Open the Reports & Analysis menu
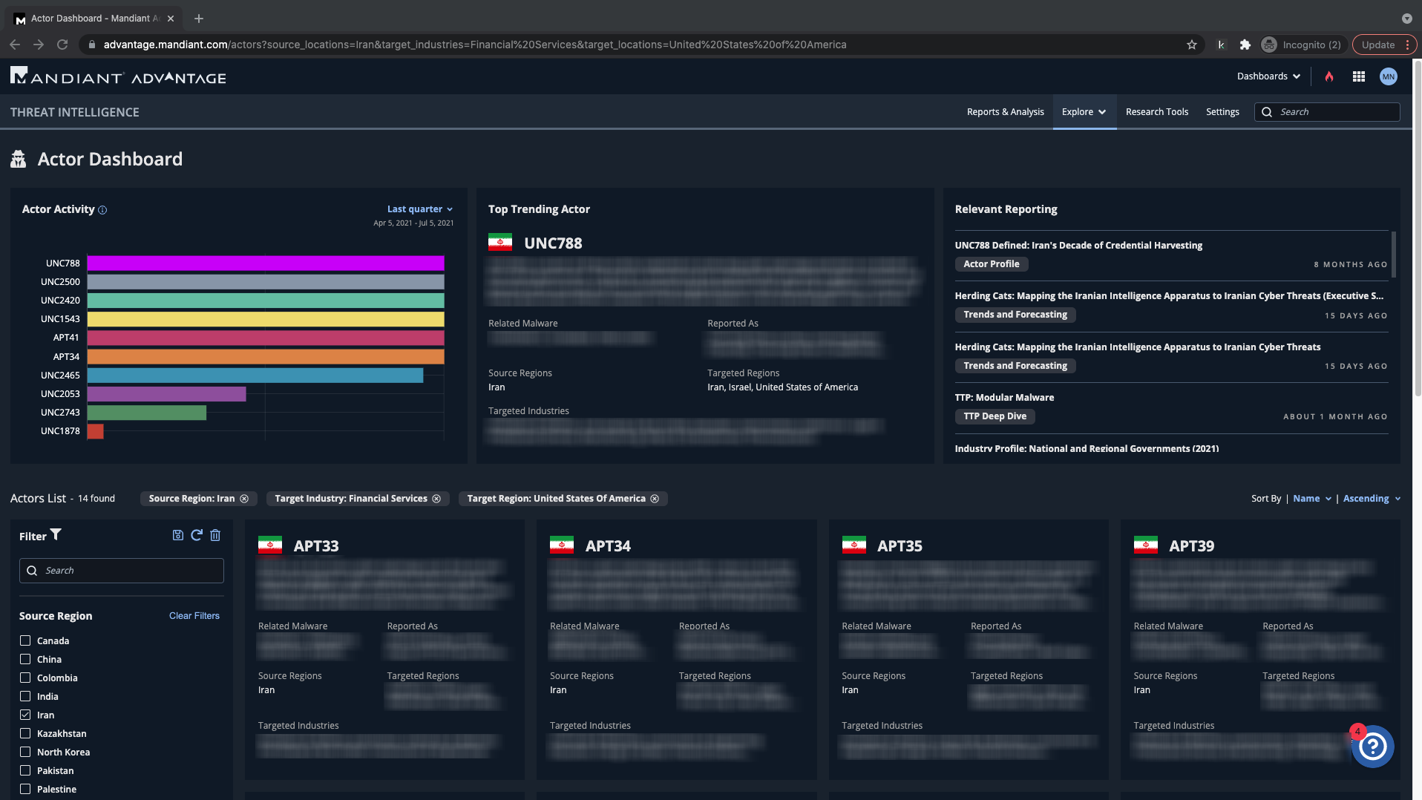The height and width of the screenshot is (800, 1422). pyautogui.click(x=1005, y=112)
